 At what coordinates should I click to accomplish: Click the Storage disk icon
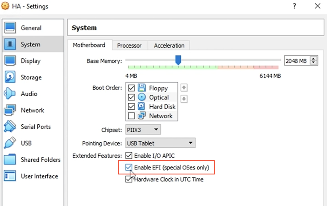10,77
